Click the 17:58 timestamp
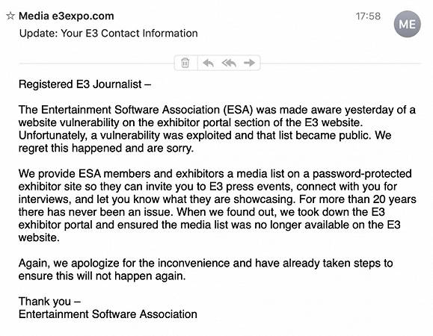Viewport: 433px width, 336px height. coord(368,16)
